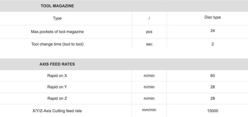Click the TOOL MAGAZINE section header
248x117 pixels.
click(x=57, y=6)
